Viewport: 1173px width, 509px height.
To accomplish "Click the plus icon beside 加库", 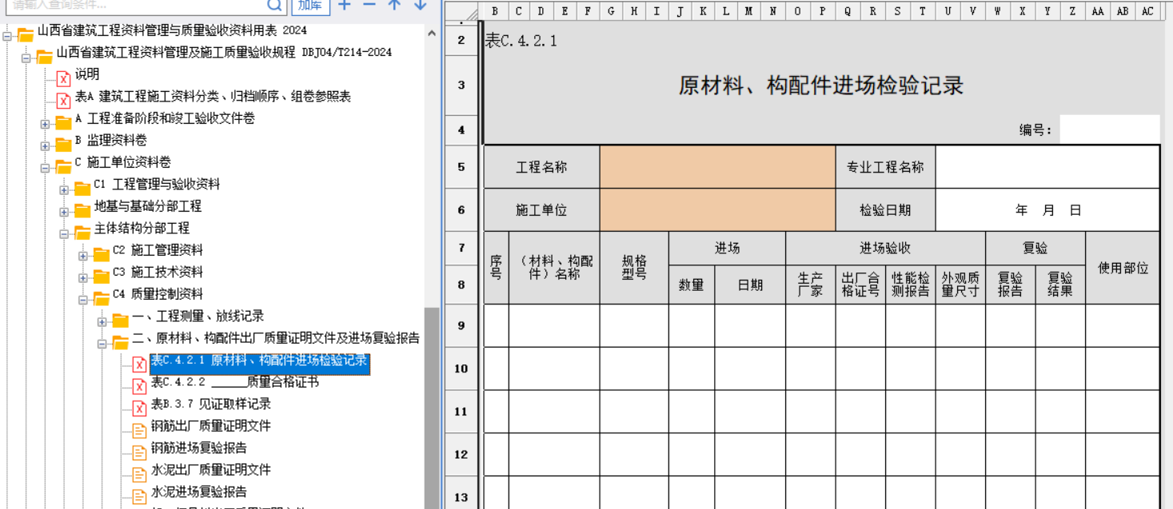I will tap(345, 5).
